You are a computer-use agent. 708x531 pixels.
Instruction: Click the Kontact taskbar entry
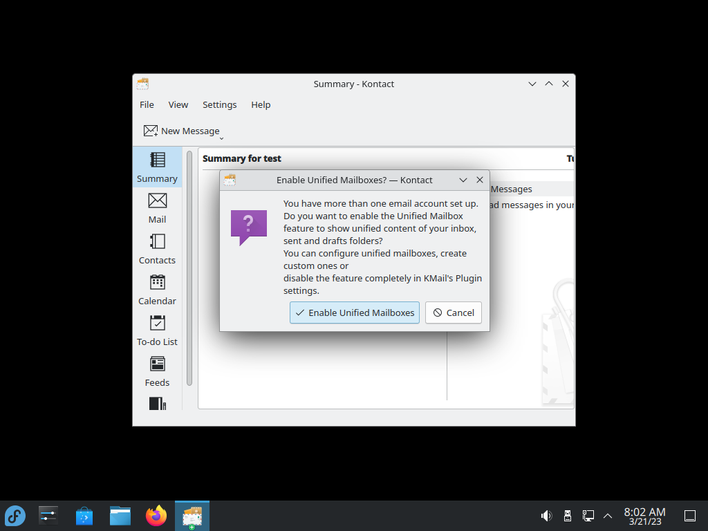coord(192,516)
